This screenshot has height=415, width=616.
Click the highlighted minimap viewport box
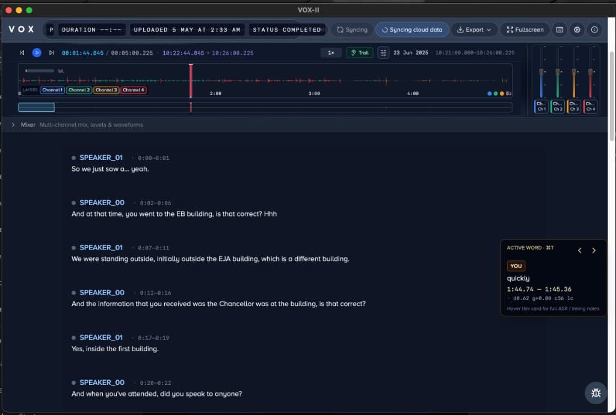coord(36,107)
